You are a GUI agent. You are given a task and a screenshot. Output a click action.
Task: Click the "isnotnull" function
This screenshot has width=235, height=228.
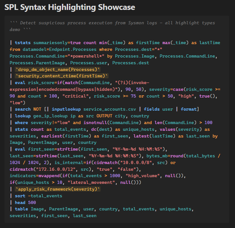(x=95, y=122)
